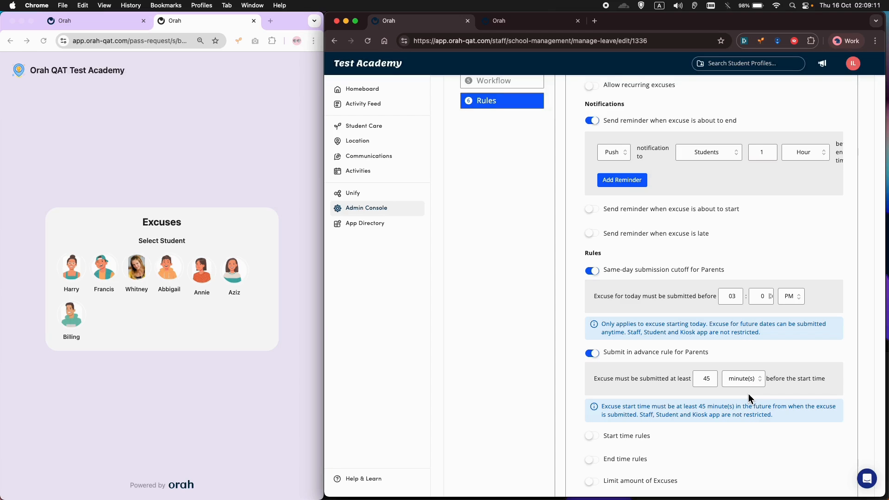Open the Intercom chat bubble
The image size is (889, 500).
coord(867,478)
